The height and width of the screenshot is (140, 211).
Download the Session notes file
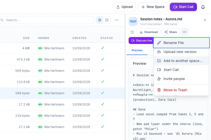coord(148,32)
